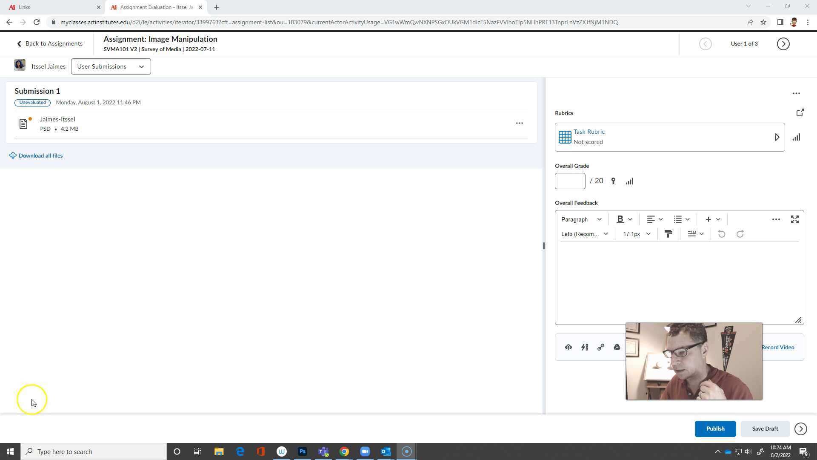
Task: Click the rubric statistics bar-chart icon
Action: [796, 138]
